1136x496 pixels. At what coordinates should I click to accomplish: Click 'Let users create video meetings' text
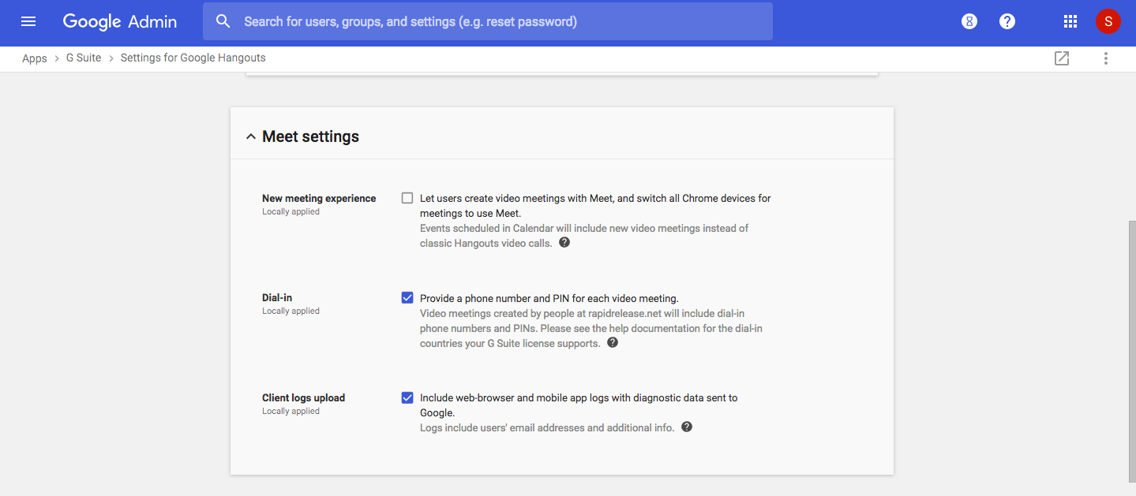point(595,206)
